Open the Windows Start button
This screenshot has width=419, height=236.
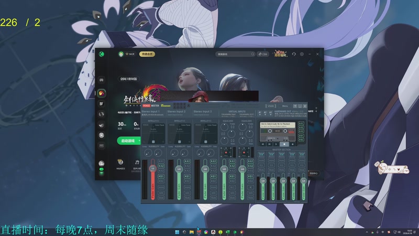click(177, 232)
